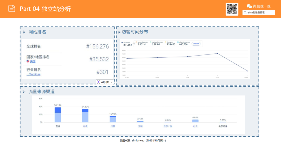
Task: Follow the .../Furniture industry link
Action: coord(33,74)
